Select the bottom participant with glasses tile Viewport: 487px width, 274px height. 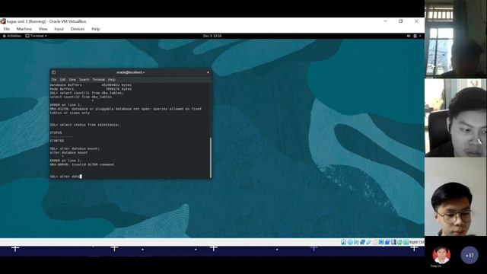[x=456, y=197]
